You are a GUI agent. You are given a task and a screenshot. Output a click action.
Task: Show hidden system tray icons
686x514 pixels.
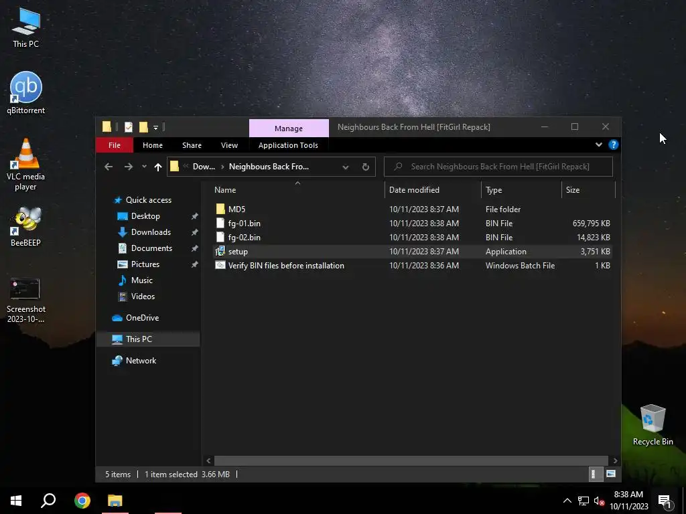point(567,501)
